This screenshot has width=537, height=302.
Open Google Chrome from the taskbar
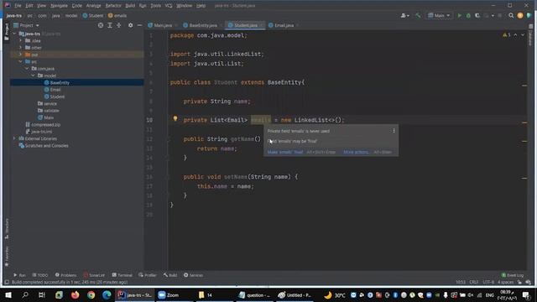(91, 294)
